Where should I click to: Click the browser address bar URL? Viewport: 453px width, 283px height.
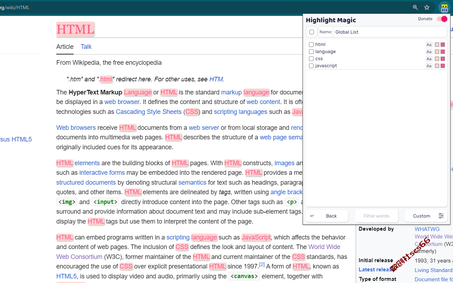15,7
